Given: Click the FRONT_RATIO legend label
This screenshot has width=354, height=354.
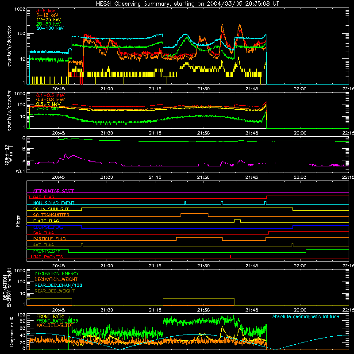Looking at the screenshot, I should (50, 316).
